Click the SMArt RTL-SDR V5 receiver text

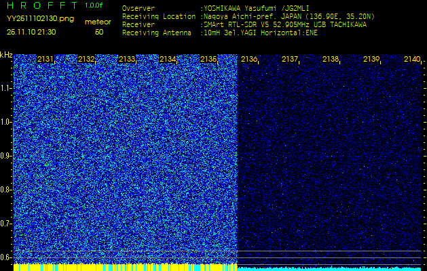pos(283,25)
